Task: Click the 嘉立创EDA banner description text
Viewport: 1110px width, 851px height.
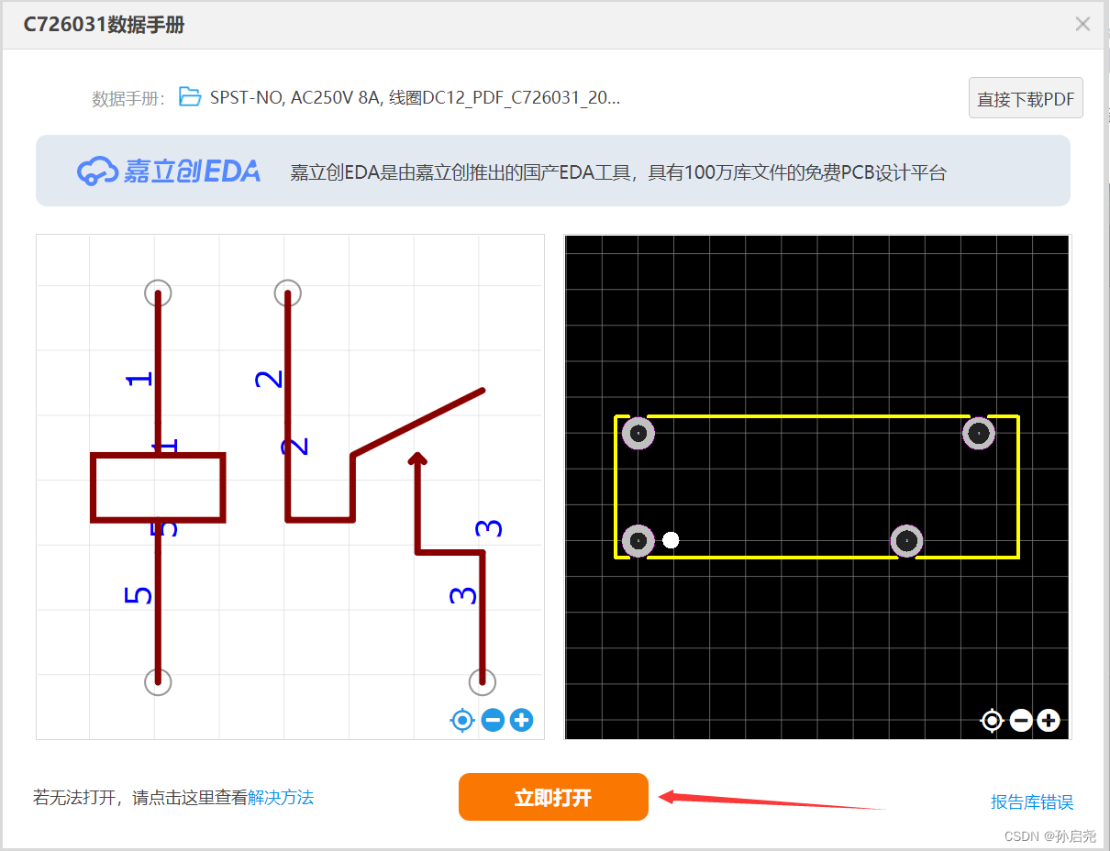Action: [x=617, y=172]
